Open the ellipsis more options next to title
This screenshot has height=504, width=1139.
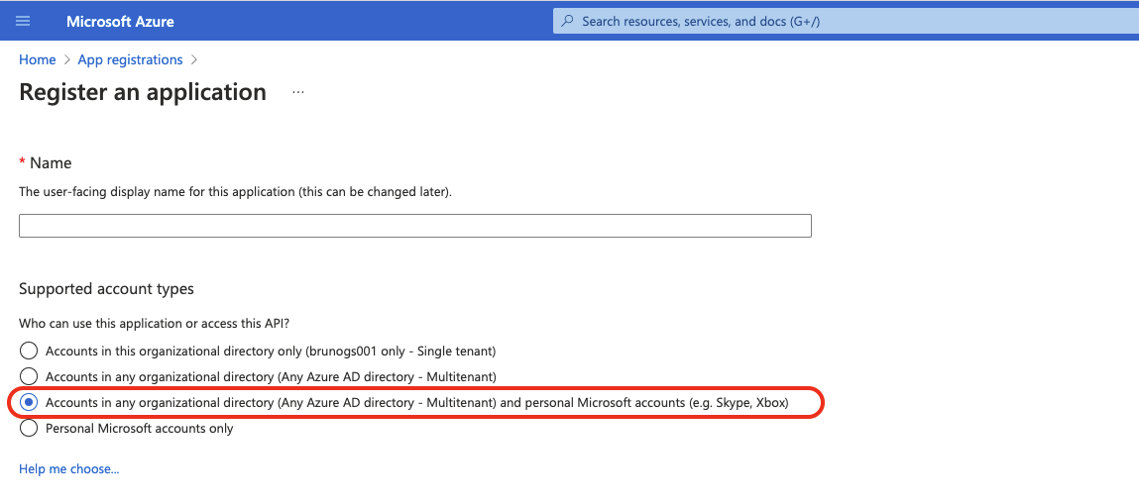click(x=297, y=92)
